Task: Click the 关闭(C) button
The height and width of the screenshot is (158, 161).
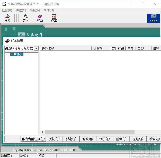Action: point(54,139)
